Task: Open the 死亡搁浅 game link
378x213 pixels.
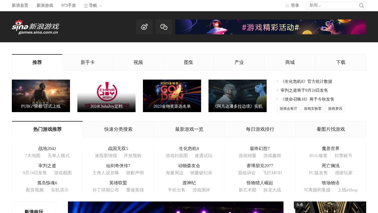Action: coord(331,166)
